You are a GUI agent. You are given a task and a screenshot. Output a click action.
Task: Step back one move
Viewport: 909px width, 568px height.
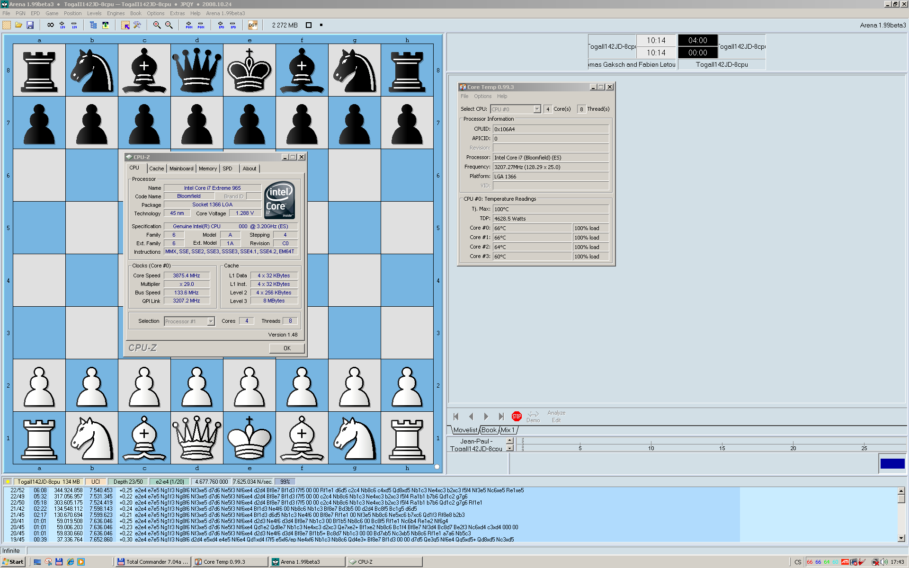[x=471, y=417]
